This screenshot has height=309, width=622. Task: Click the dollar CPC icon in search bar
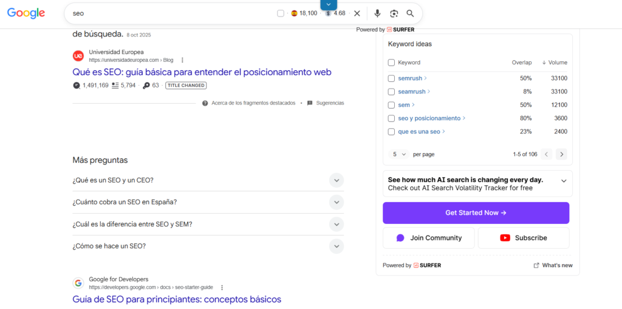[328, 13]
